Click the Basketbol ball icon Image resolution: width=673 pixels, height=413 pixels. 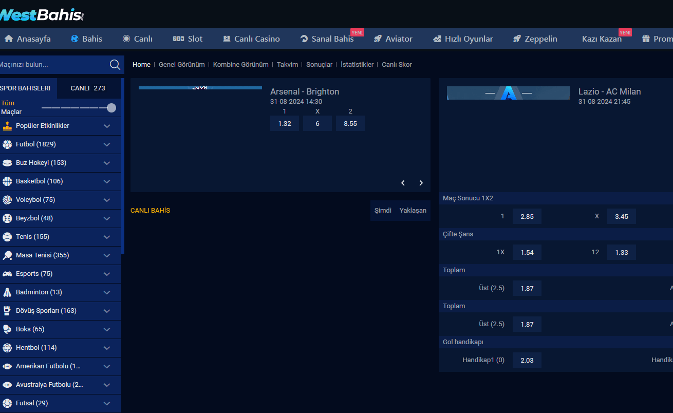7,181
